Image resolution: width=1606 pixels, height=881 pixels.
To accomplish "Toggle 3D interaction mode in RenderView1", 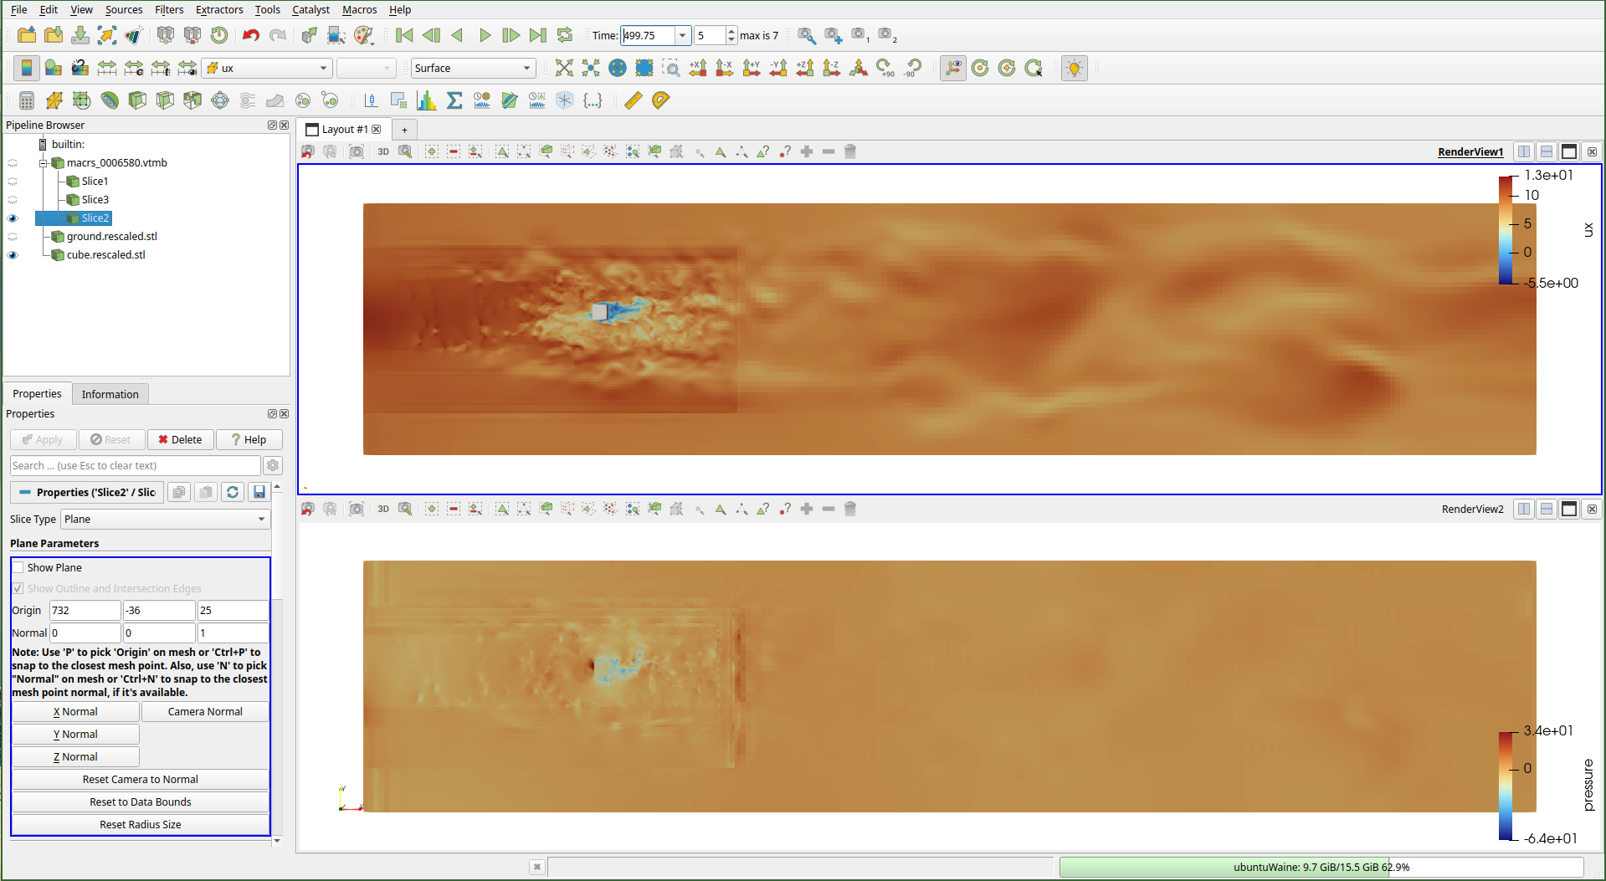I will click(383, 151).
